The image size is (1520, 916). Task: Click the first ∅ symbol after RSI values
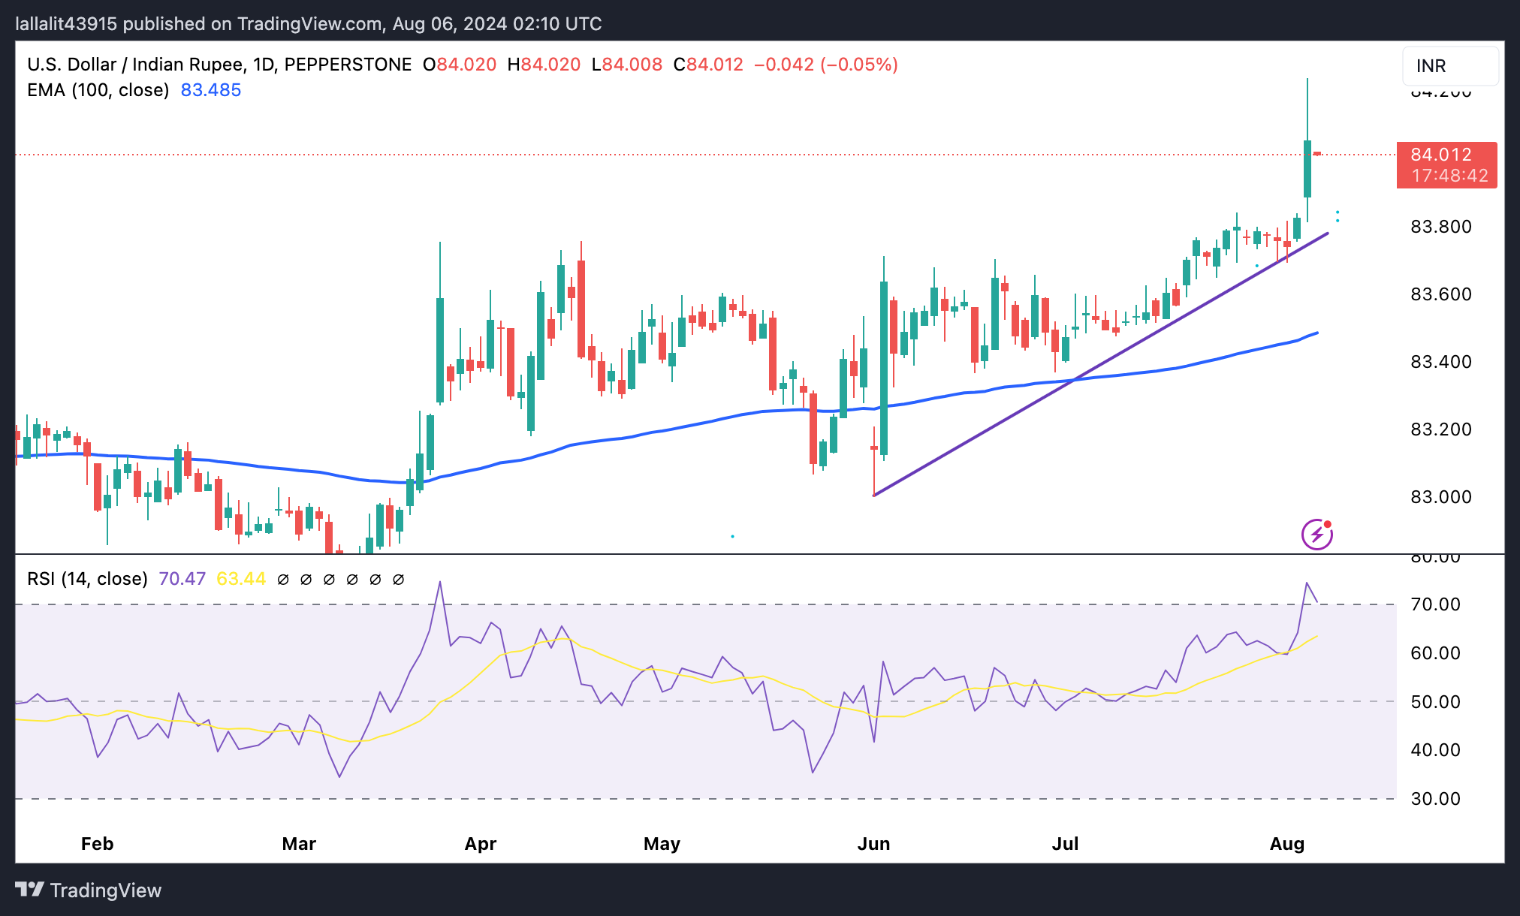(283, 580)
